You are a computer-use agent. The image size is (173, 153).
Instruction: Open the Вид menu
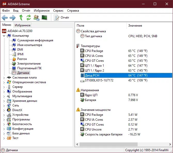[x=16, y=11]
